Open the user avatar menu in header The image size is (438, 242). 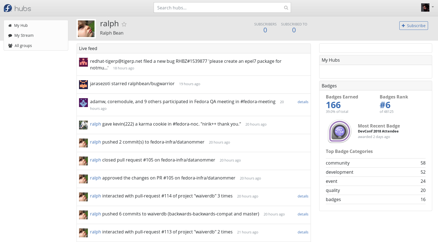point(427,7)
